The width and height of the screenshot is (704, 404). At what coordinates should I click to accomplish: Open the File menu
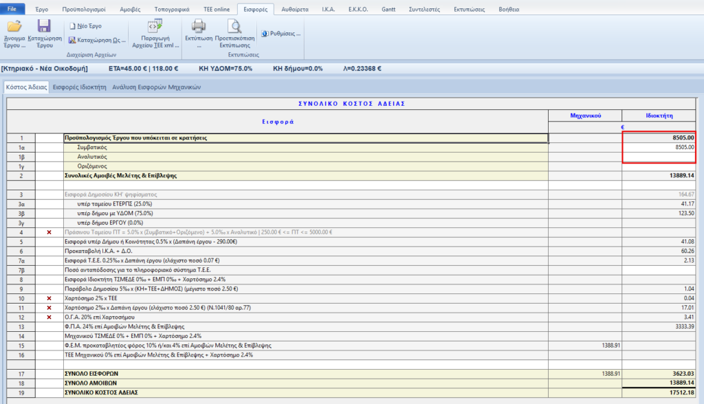click(12, 10)
